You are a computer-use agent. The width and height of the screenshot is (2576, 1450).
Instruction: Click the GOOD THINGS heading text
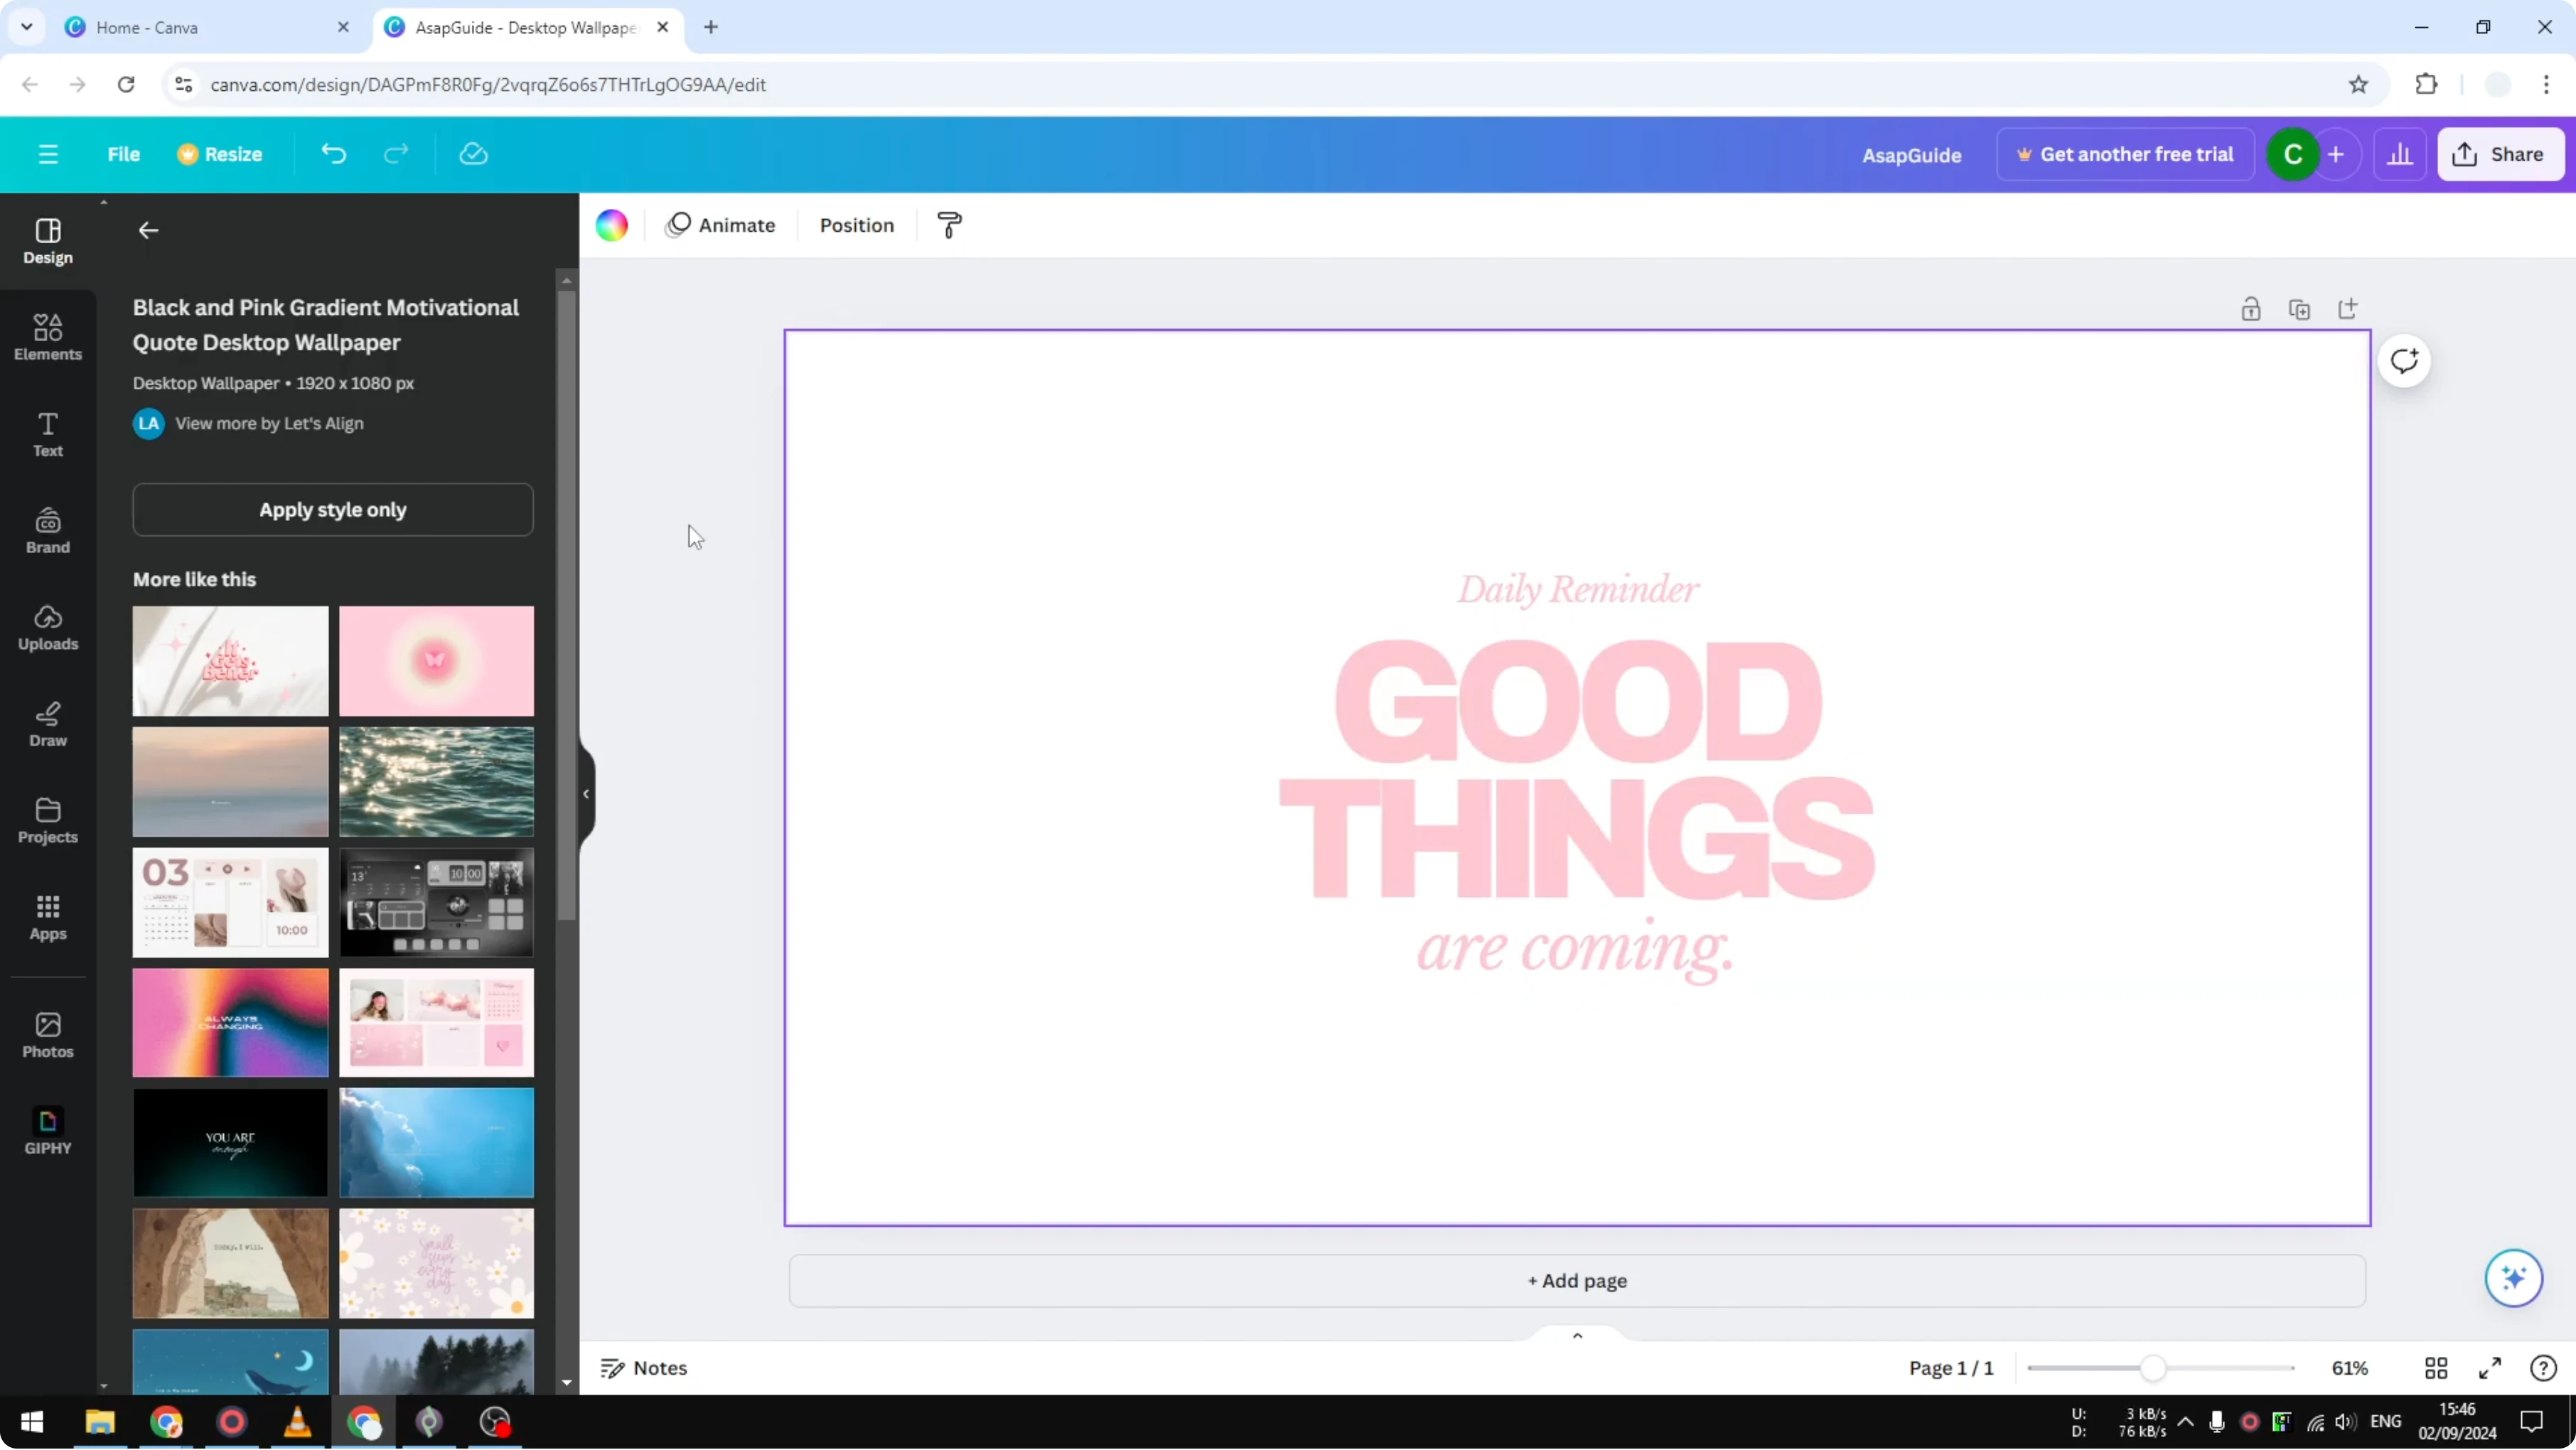[x=1577, y=770]
